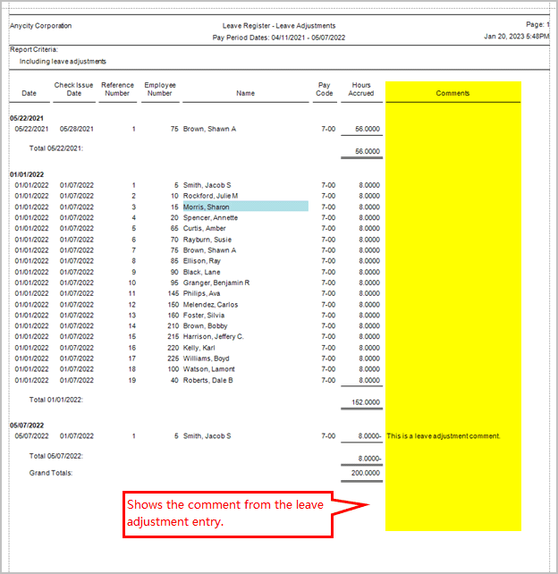Click the yellow Comments column header
558x574 pixels.
point(452,93)
